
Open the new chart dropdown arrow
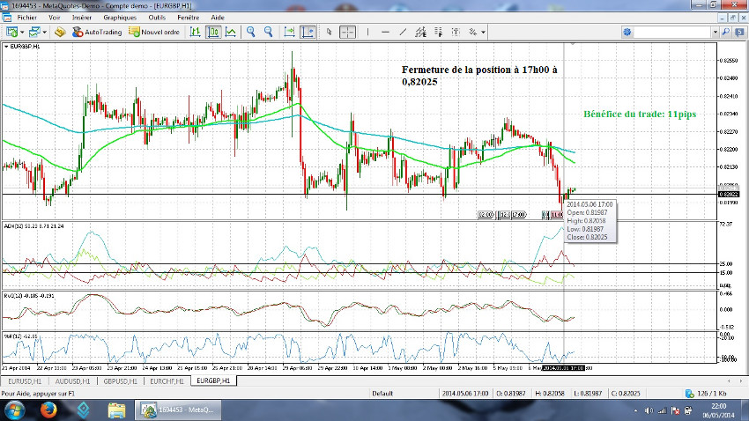[24, 32]
